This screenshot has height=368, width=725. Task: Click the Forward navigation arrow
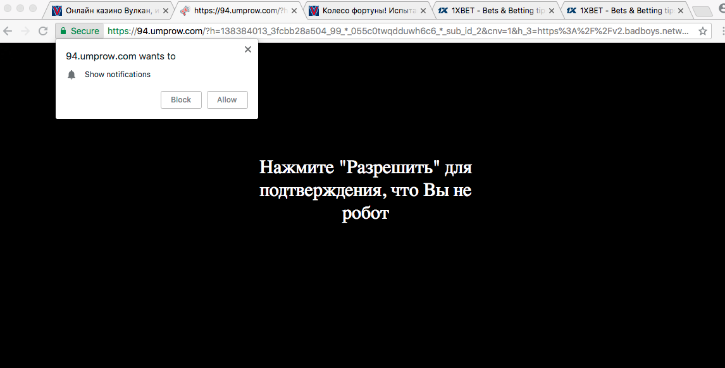25,31
